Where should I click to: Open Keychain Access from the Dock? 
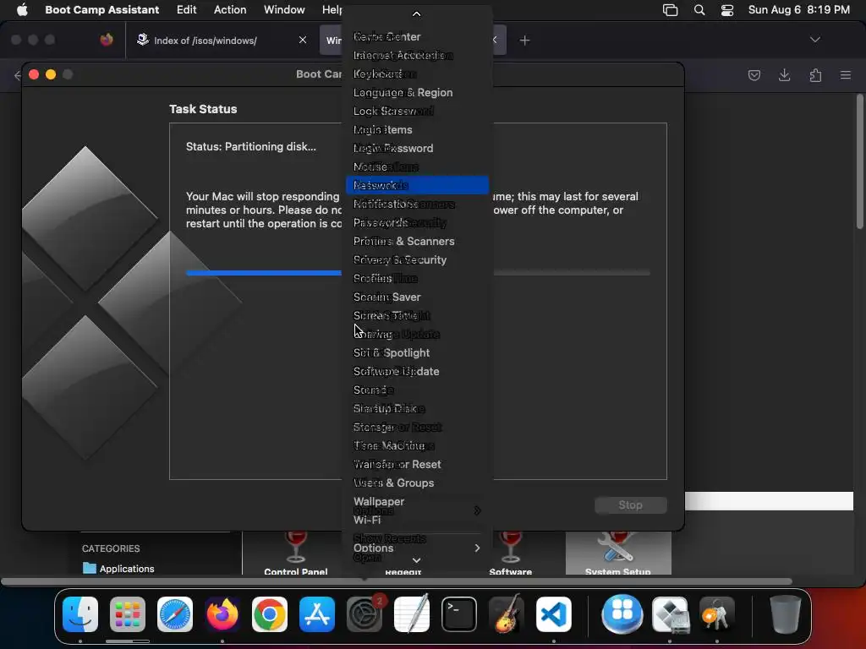(x=716, y=614)
